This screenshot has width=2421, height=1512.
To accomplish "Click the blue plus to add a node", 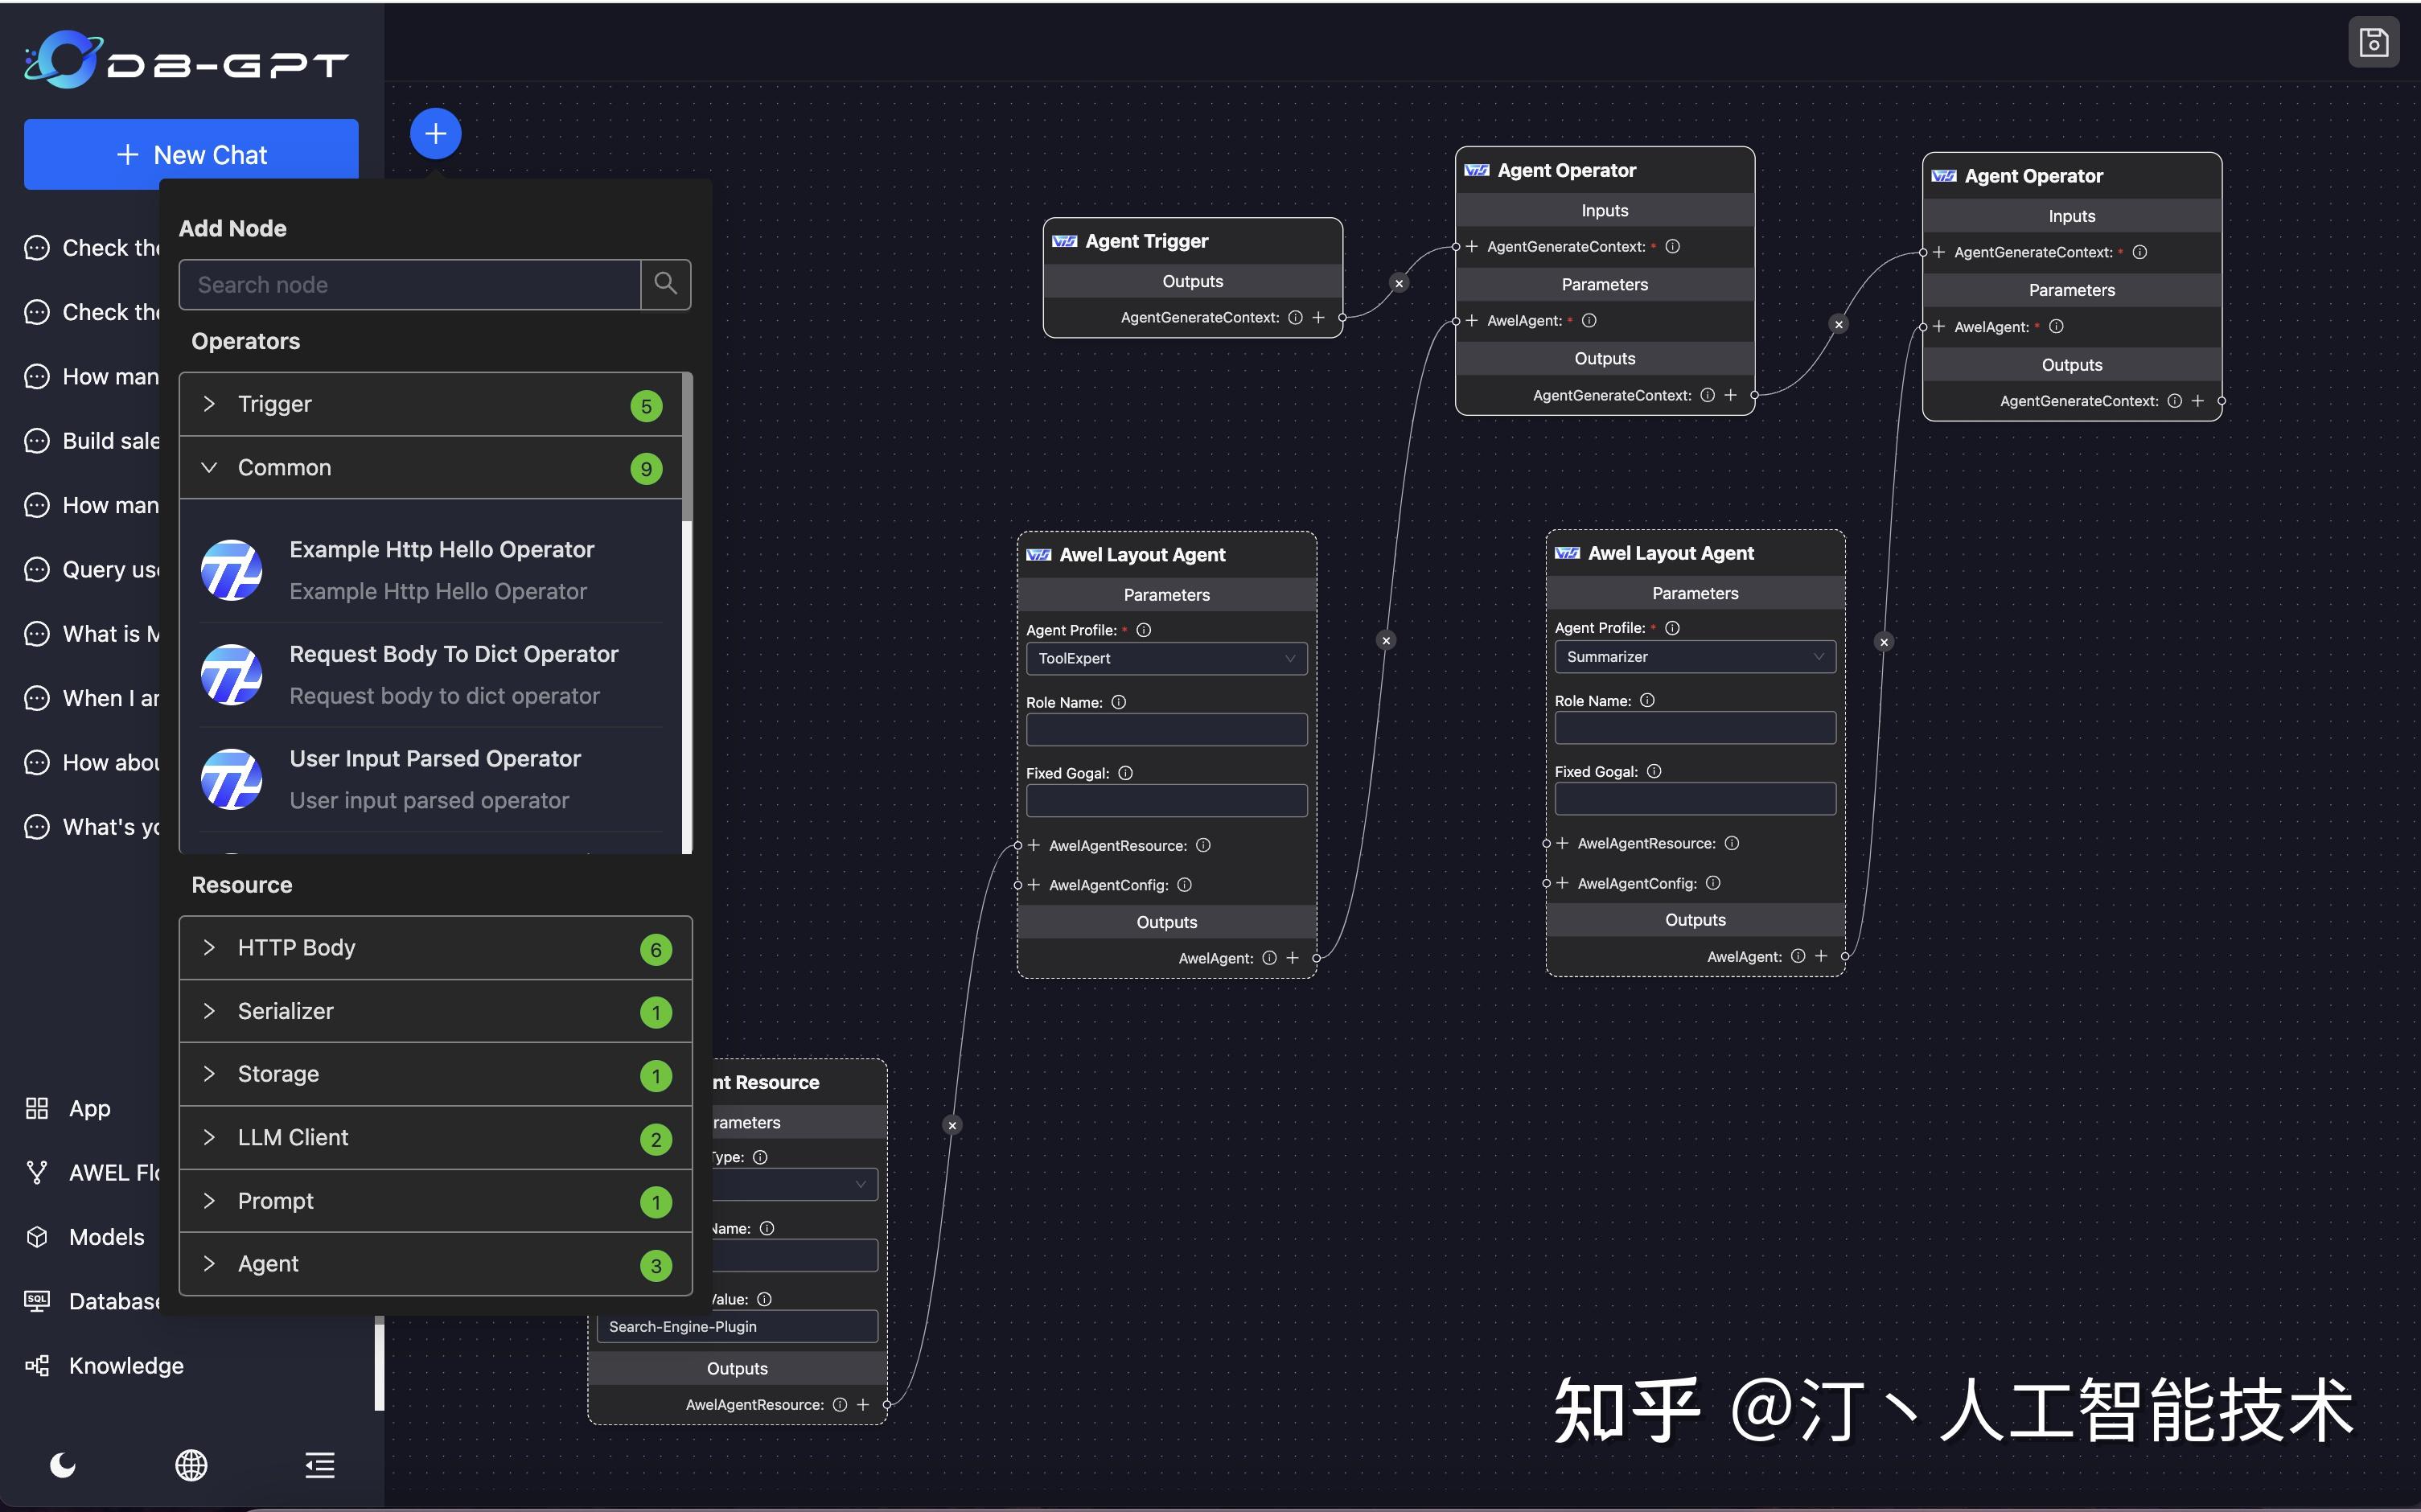I will (x=435, y=132).
